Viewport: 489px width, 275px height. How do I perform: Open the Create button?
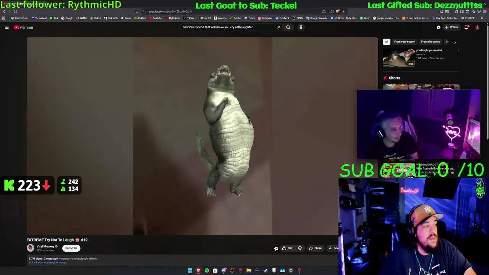click(x=451, y=27)
